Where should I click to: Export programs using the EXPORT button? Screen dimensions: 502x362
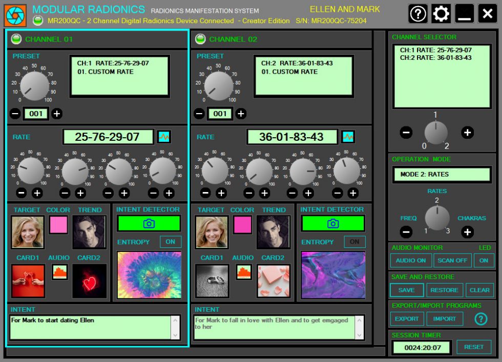click(406, 318)
